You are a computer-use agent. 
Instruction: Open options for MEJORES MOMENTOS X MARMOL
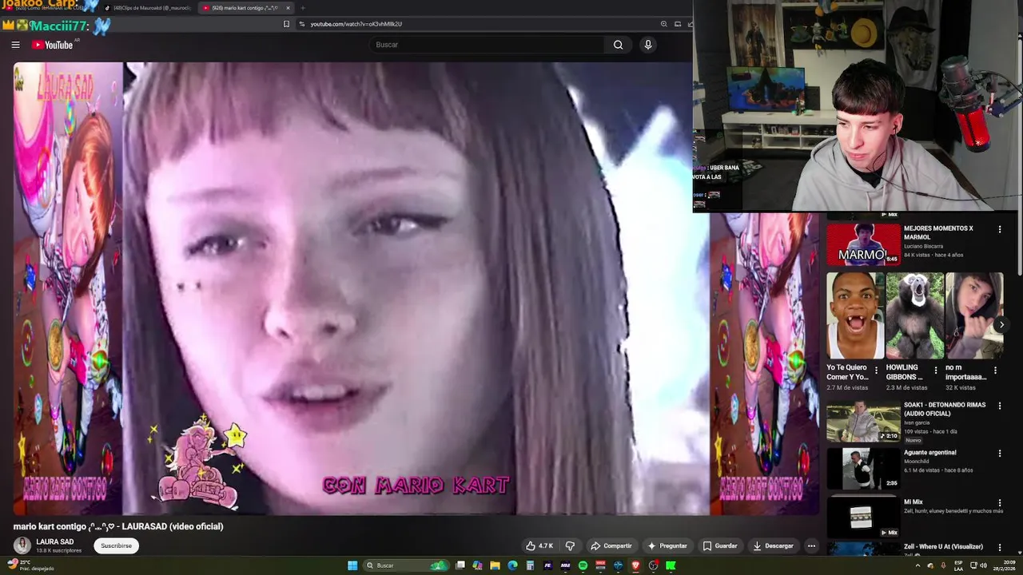(x=999, y=230)
